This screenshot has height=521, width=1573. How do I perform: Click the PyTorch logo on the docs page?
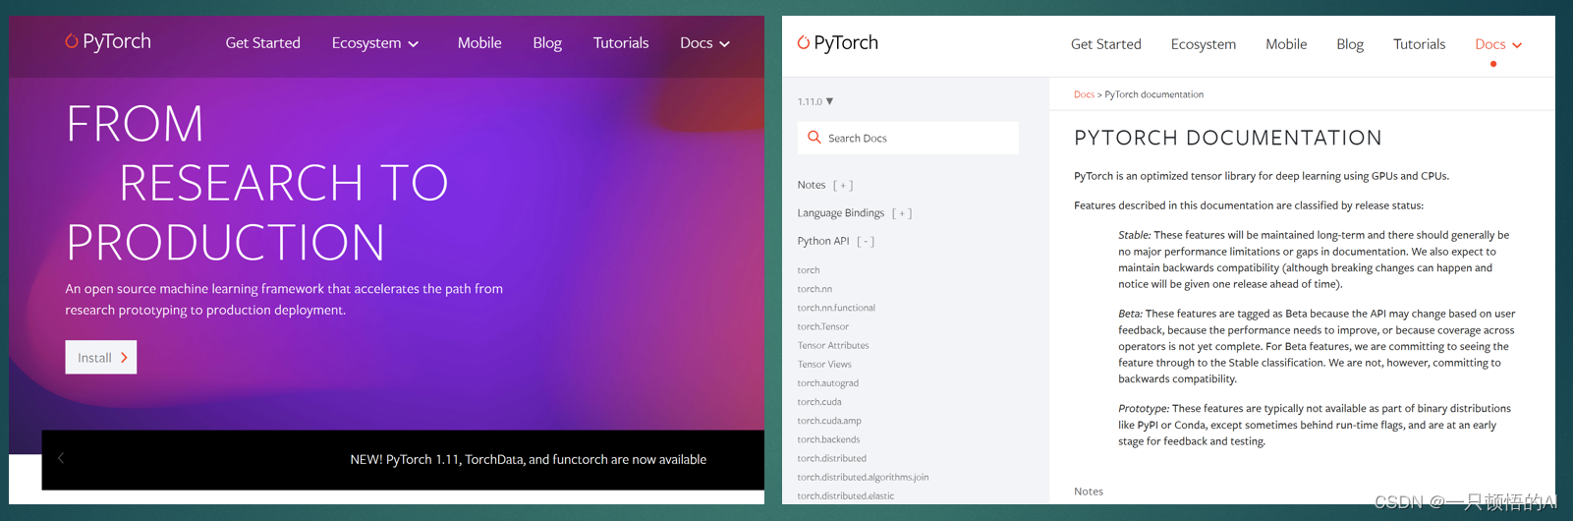pos(838,42)
